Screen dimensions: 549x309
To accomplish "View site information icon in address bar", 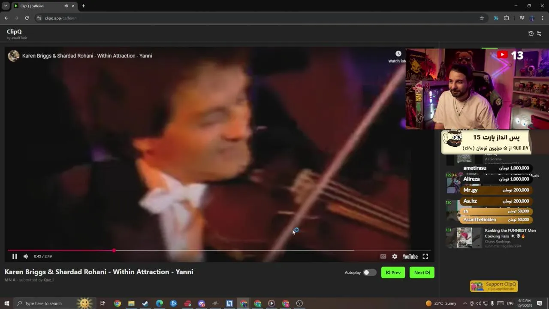I will (39, 18).
